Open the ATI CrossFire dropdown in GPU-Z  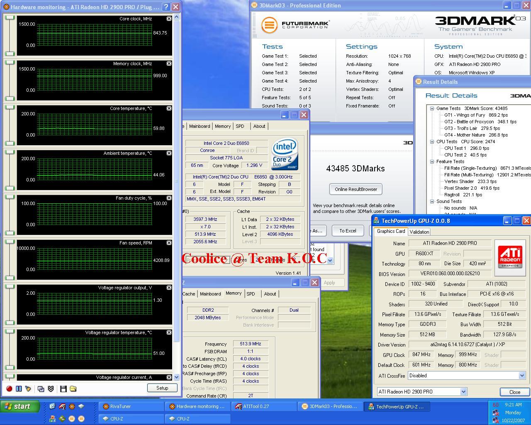pyautogui.click(x=522, y=376)
